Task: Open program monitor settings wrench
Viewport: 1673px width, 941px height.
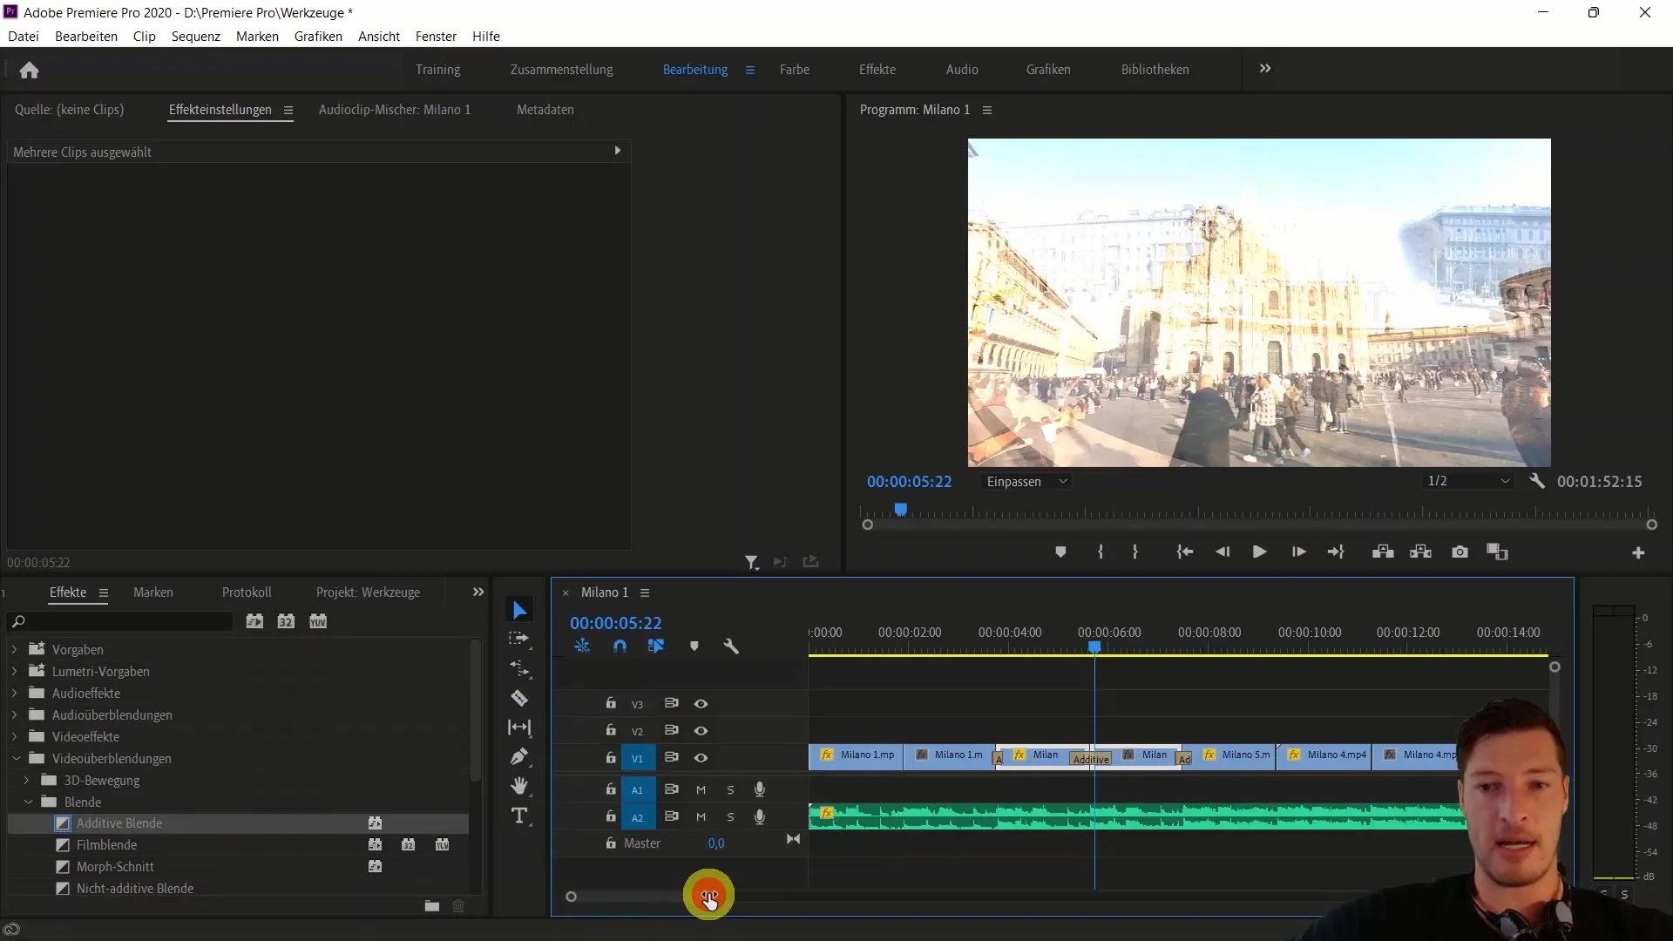Action: 1537,481
